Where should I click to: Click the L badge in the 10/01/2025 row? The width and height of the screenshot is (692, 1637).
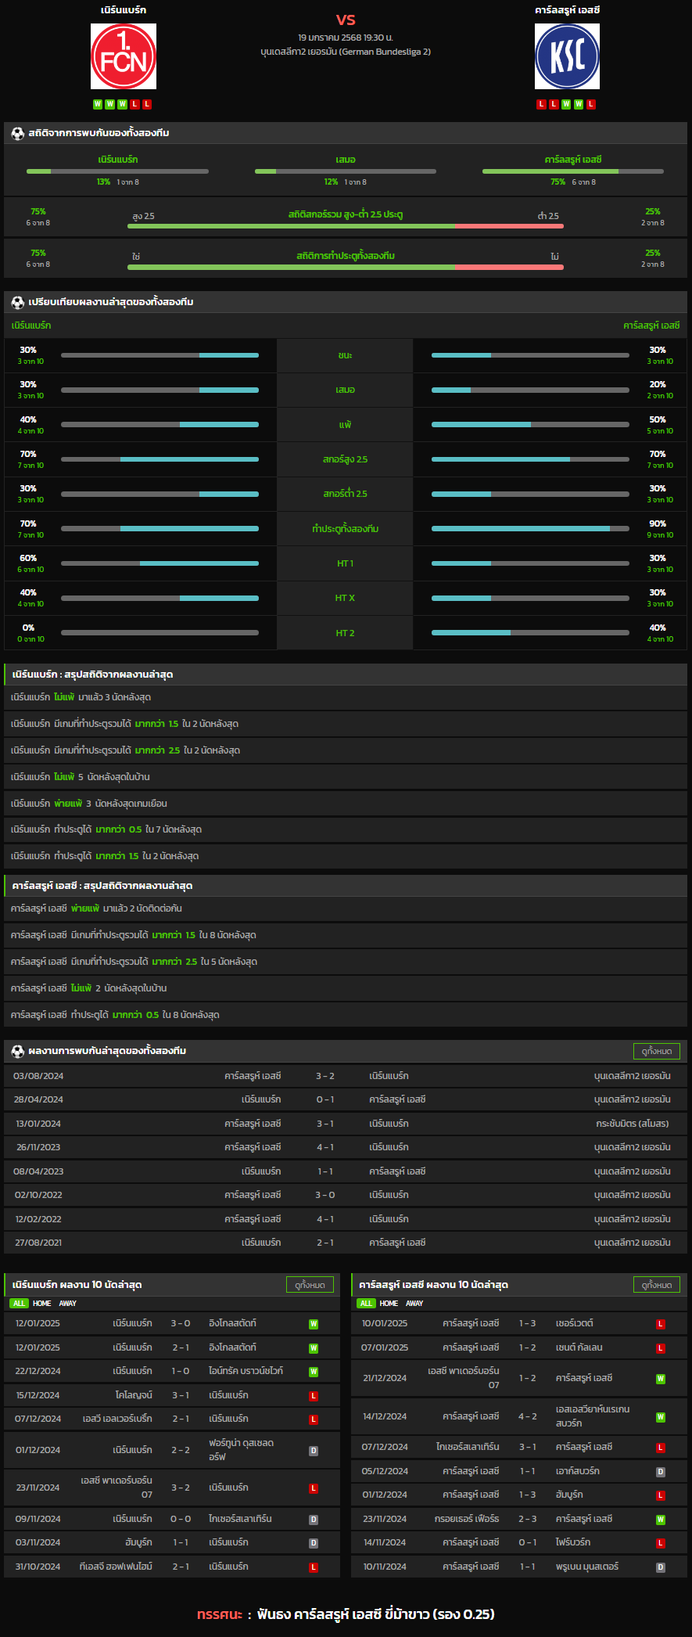(661, 1324)
